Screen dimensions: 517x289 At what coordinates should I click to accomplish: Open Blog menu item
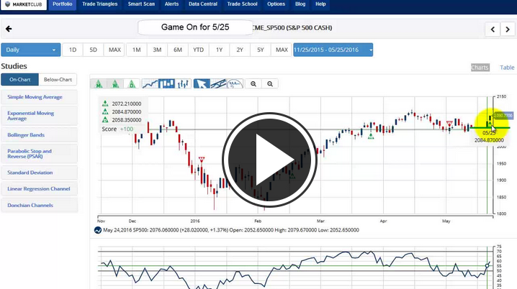tap(300, 4)
